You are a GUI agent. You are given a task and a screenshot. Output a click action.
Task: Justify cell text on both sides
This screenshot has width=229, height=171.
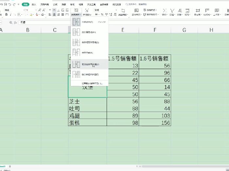coord(63,14)
